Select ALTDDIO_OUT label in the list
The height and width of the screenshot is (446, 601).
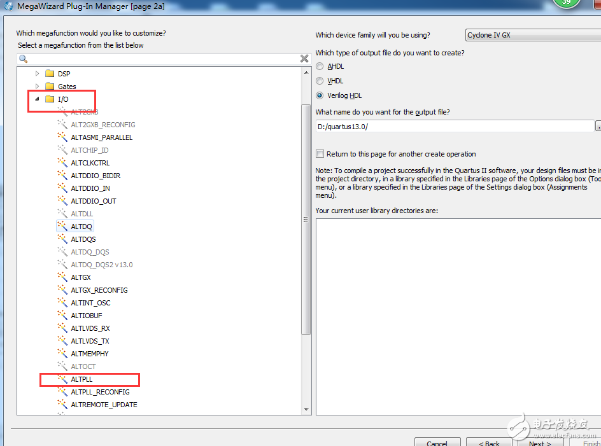(x=94, y=201)
